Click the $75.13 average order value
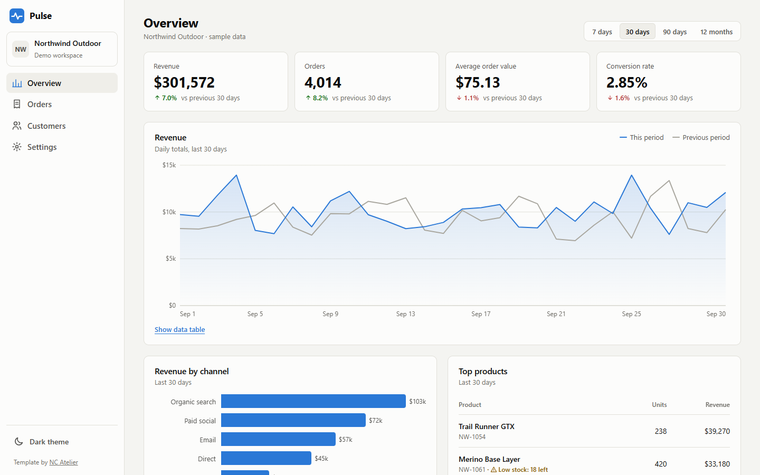 tap(478, 82)
